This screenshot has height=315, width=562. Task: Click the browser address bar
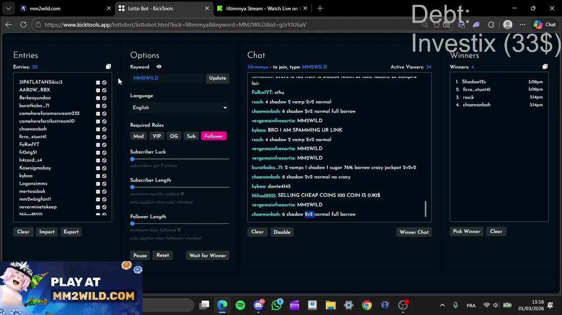[228, 24]
